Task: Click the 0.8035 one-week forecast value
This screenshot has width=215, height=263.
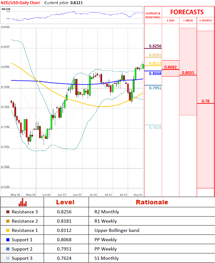Action: [x=188, y=73]
